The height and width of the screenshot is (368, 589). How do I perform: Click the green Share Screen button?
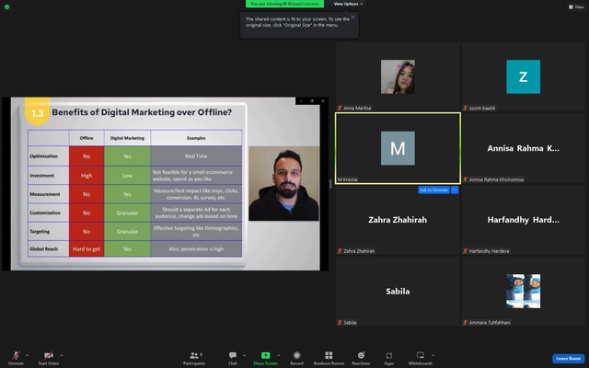266,358
